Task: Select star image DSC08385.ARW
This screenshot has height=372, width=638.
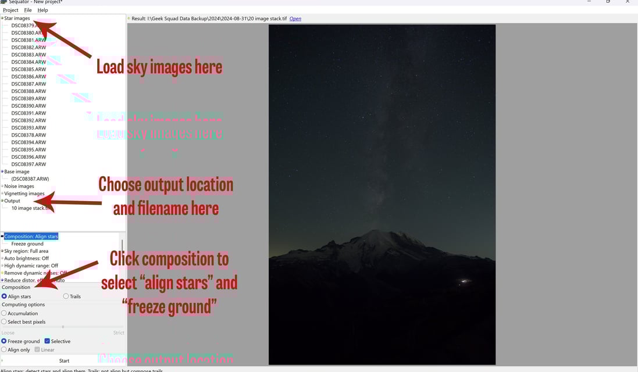Action: click(x=28, y=70)
